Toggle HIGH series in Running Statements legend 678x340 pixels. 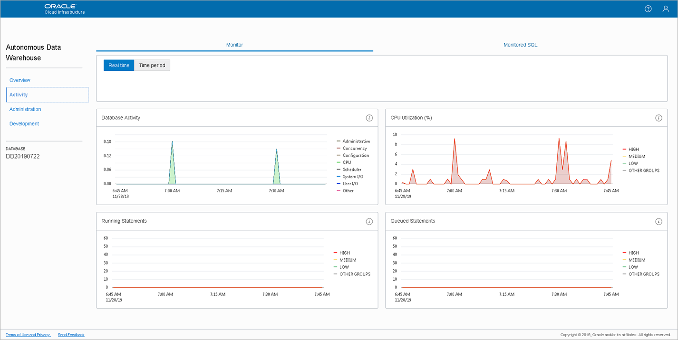pos(342,253)
